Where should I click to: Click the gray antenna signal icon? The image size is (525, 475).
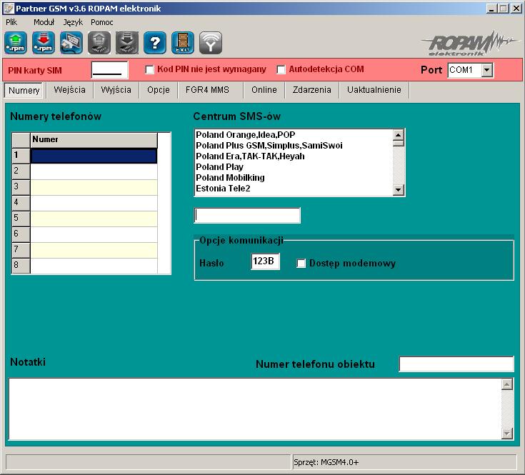(x=210, y=43)
